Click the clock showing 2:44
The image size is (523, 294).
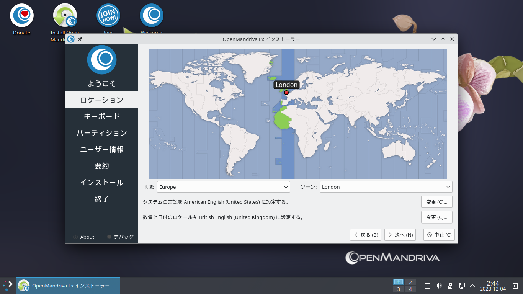coord(493,286)
